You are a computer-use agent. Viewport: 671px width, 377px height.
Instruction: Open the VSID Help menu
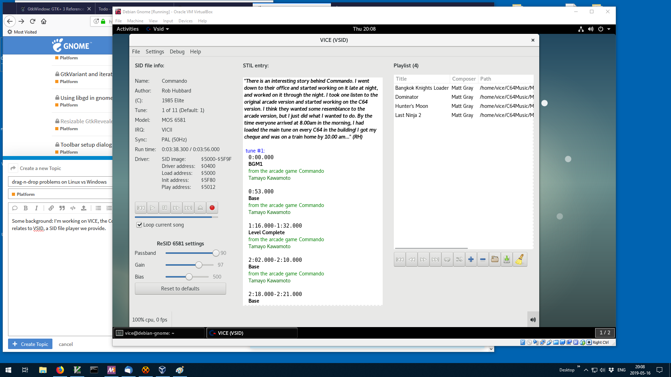195,52
